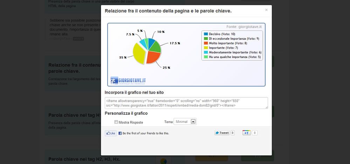Close the chart dialog with the X
The height and width of the screenshot is (164, 350).
coord(266,10)
